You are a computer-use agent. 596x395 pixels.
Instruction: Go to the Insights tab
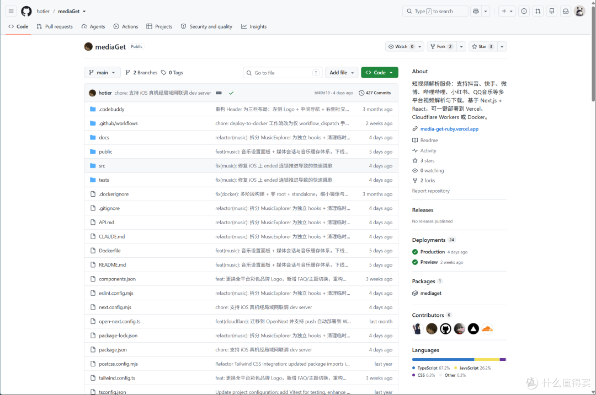[x=254, y=26]
